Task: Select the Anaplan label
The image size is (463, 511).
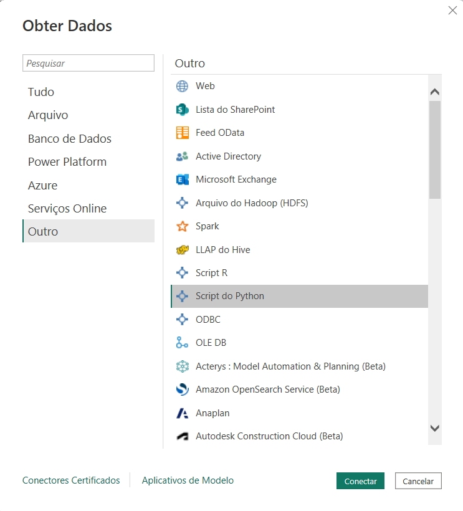Action: click(212, 413)
